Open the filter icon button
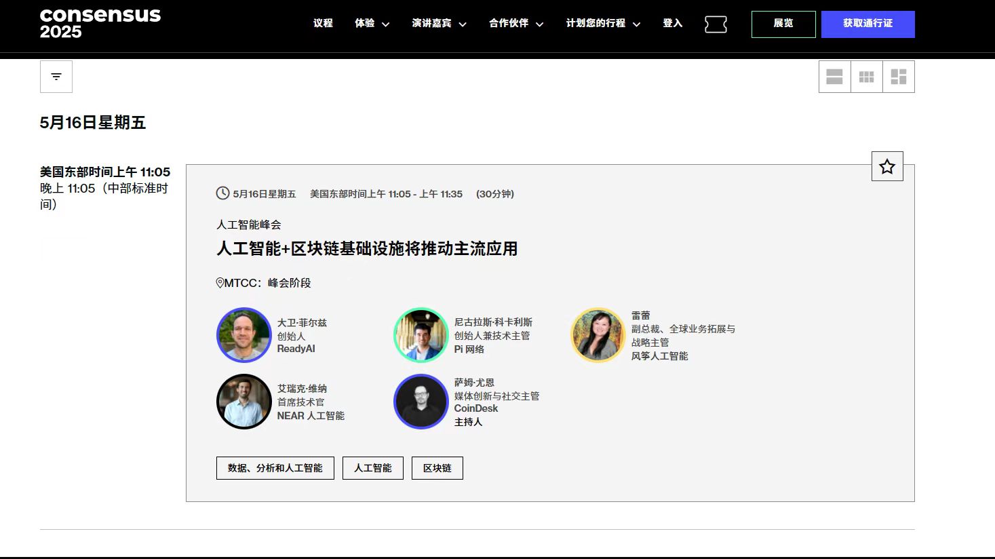Screen dimensions: 995x559 click(56, 77)
